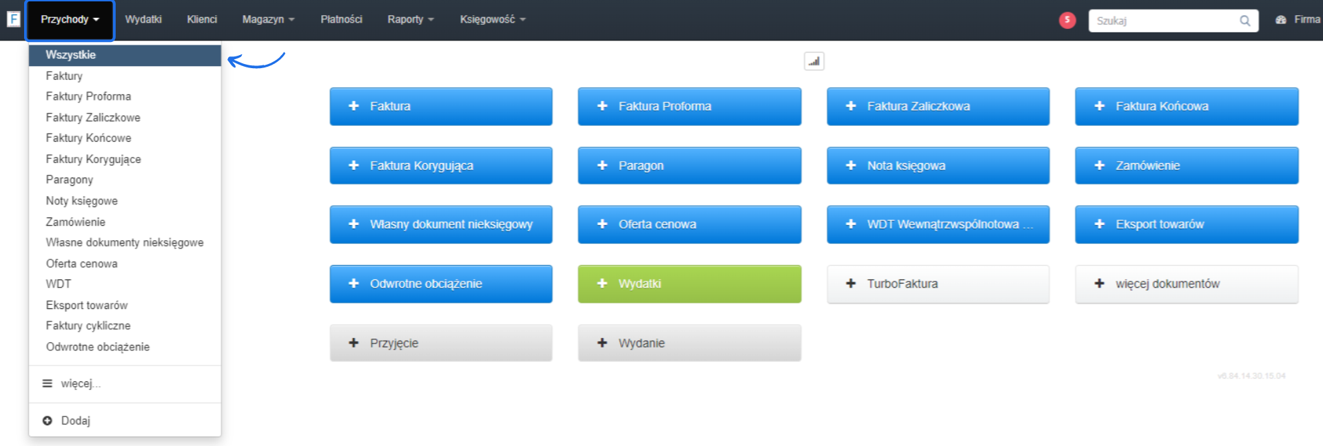Open the TurboFaktura button
This screenshot has height=446, width=1323.
point(938,284)
